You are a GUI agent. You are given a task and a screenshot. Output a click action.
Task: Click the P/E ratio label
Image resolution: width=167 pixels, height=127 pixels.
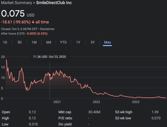click(x=65, y=118)
